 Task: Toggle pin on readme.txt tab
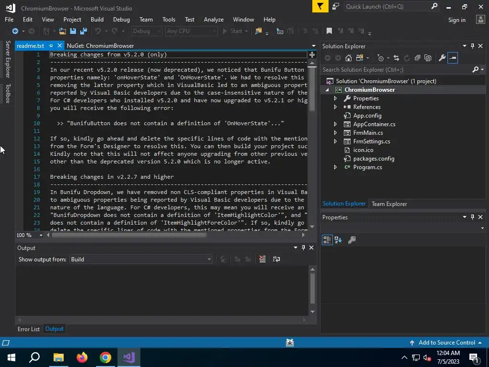[51, 45]
